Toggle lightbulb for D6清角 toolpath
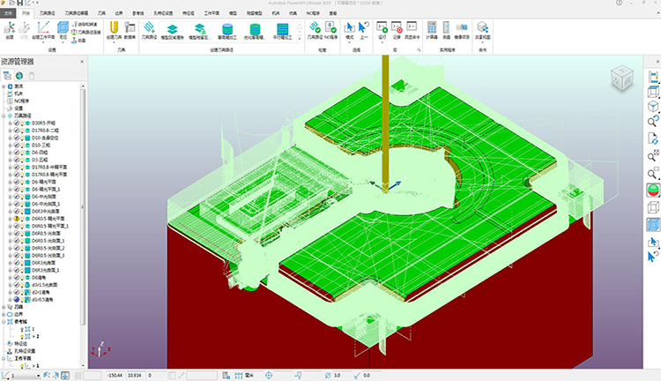 pos(21,278)
